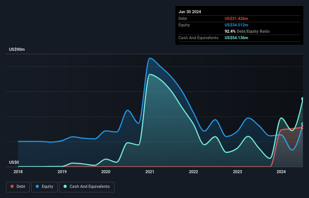Click the Equity label in tooltip

coord(184,25)
